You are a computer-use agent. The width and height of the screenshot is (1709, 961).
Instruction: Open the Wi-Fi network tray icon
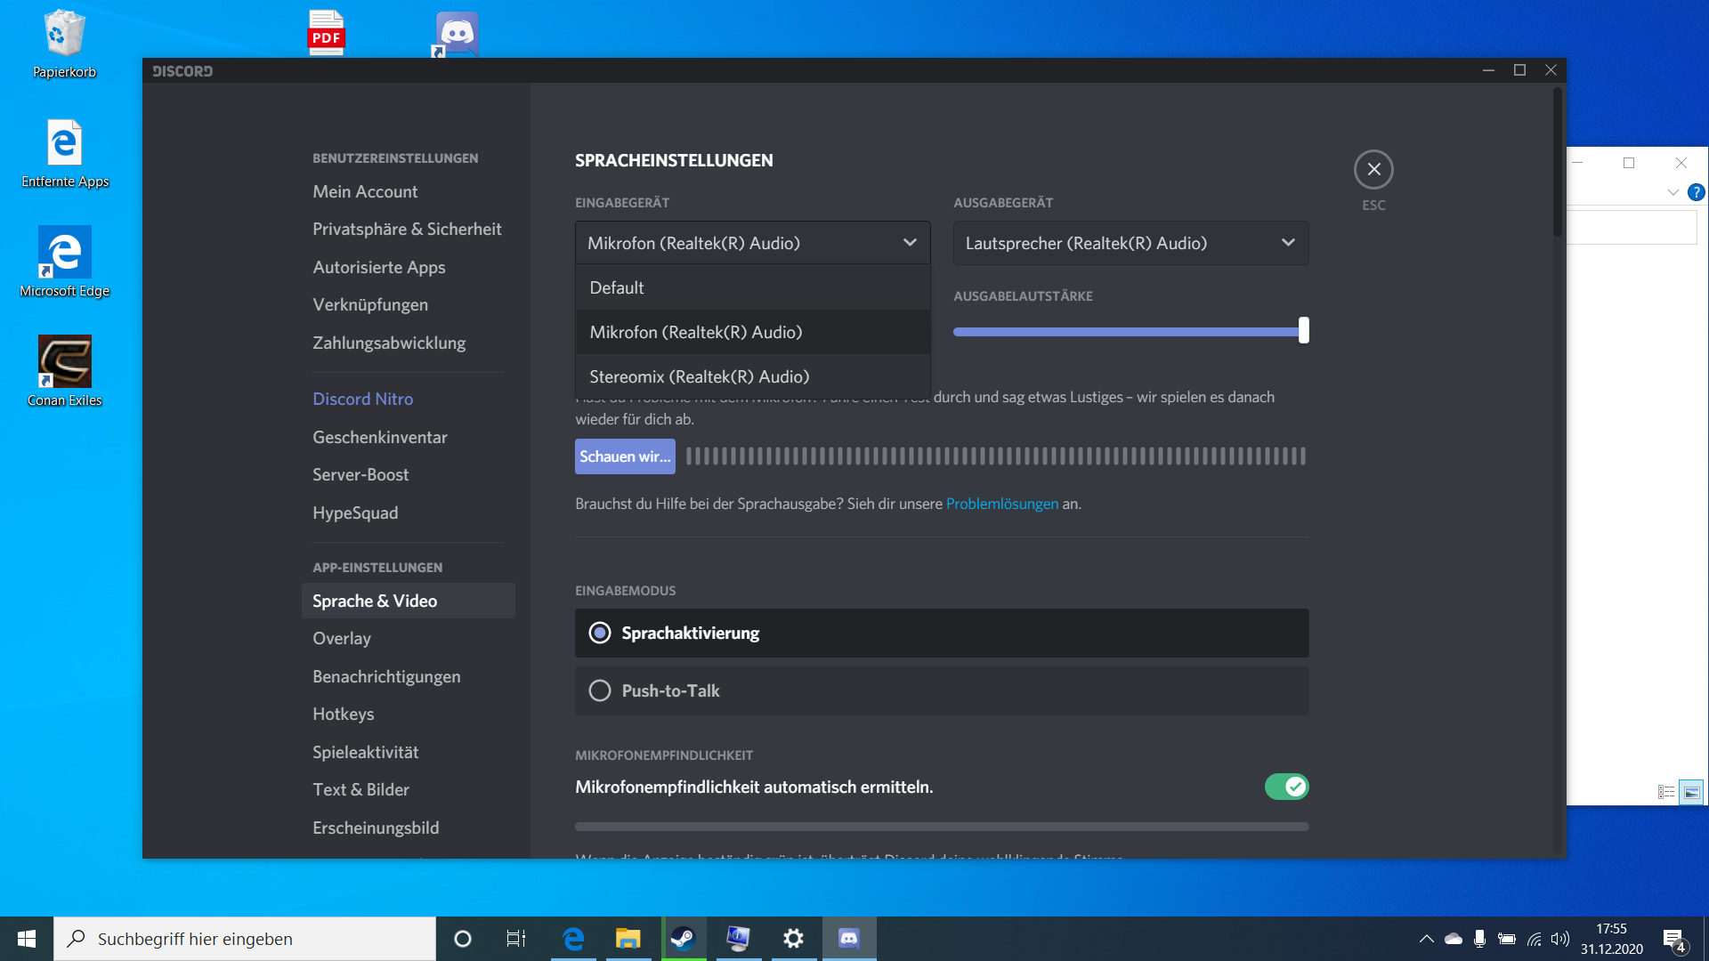(x=1535, y=939)
